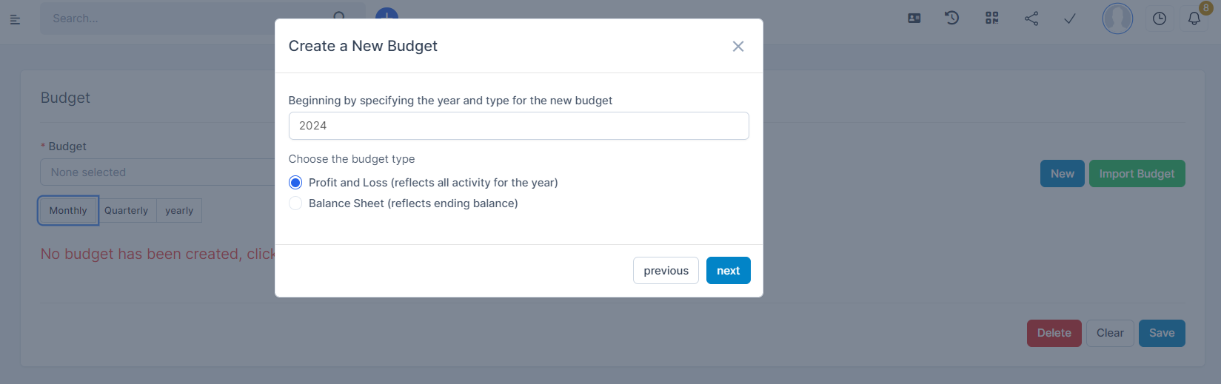Click the checkmark icon in header
The width and height of the screenshot is (1221, 384).
pyautogui.click(x=1070, y=19)
